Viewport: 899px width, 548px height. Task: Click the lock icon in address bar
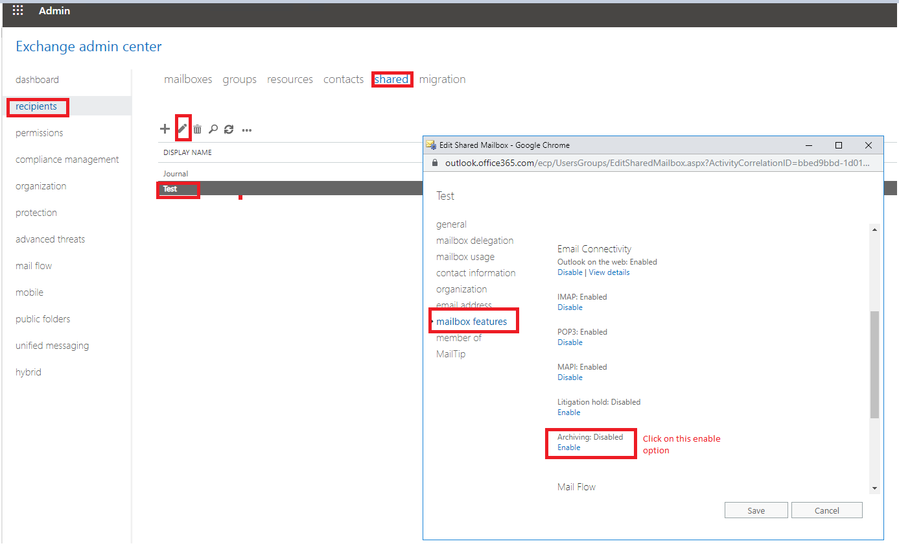coord(434,163)
